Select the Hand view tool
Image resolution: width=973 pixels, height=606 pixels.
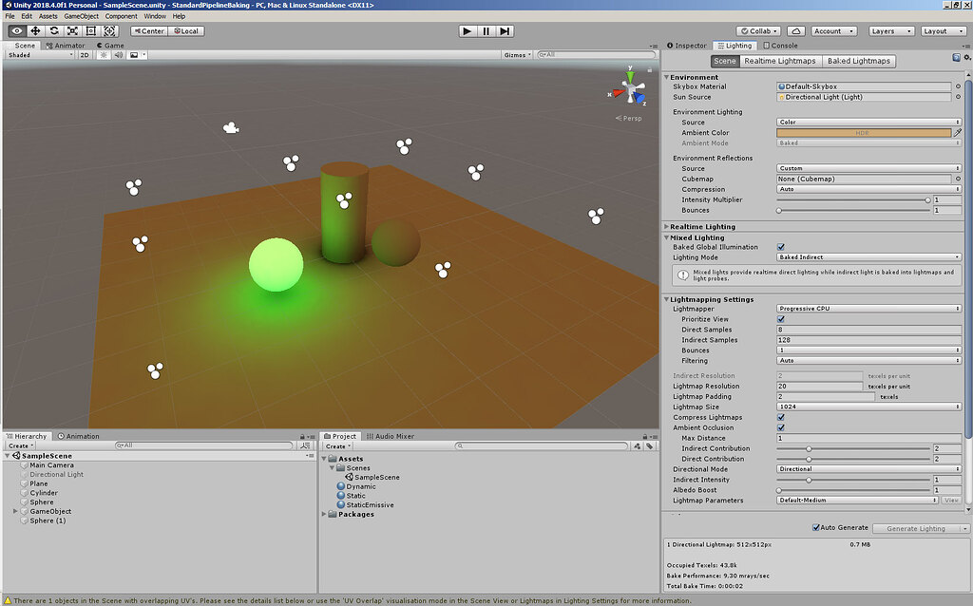[16, 30]
